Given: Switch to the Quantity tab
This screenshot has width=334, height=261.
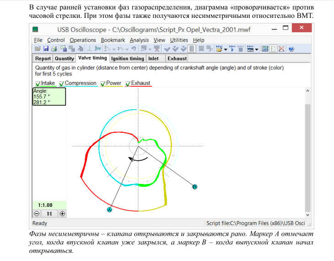Looking at the screenshot, I should tap(65, 59).
